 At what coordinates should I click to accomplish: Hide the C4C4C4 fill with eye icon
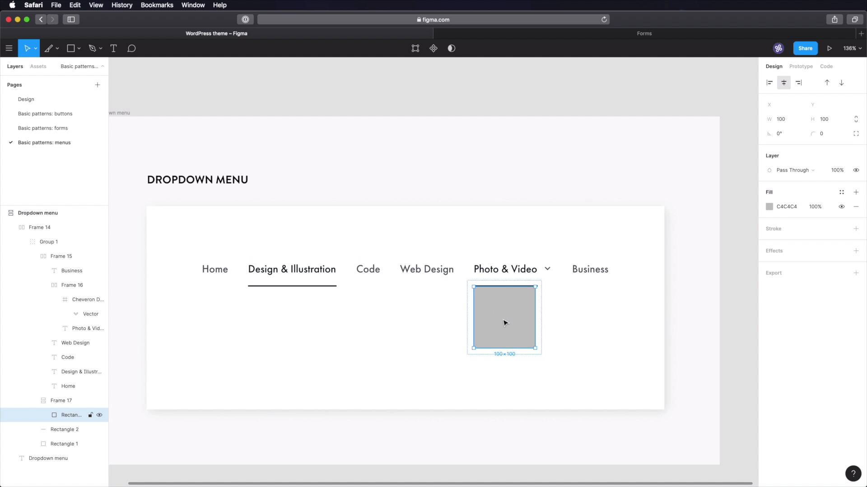(x=841, y=207)
